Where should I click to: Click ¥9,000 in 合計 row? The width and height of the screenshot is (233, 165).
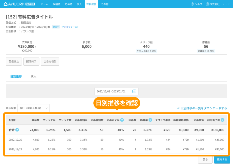point(199,130)
